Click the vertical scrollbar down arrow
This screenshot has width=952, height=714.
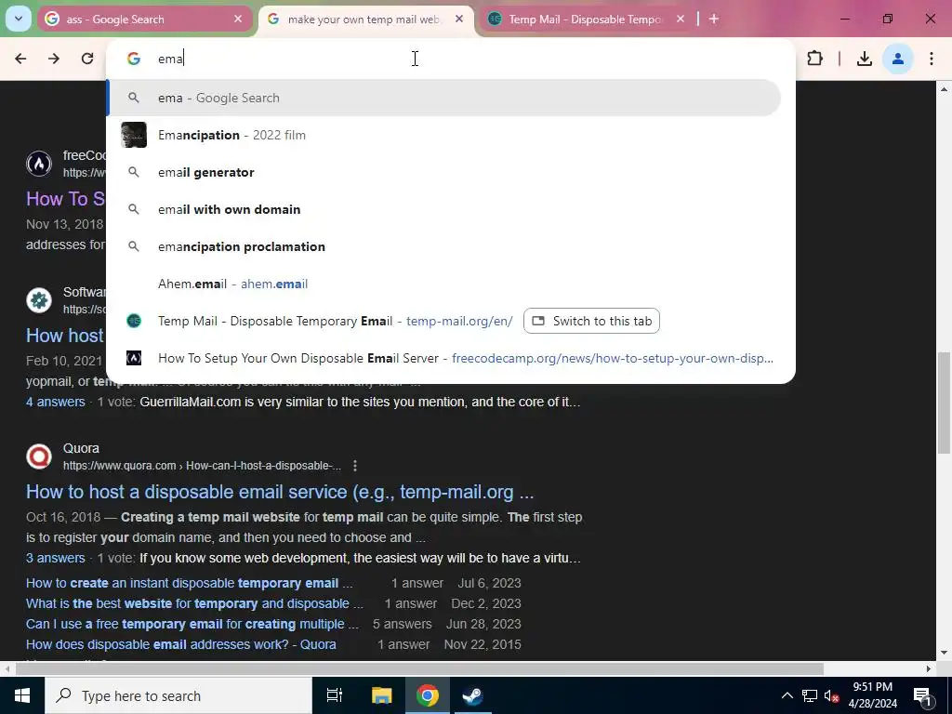coord(945,654)
